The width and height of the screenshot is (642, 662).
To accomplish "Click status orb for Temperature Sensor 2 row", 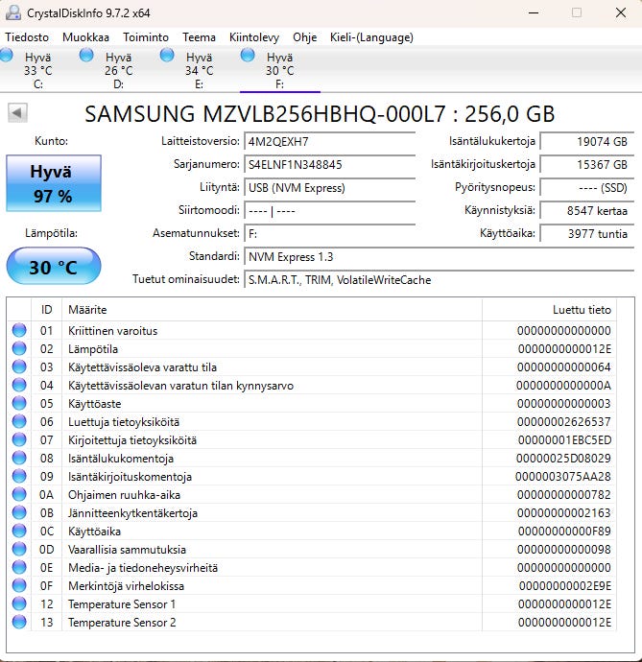I will (19, 623).
